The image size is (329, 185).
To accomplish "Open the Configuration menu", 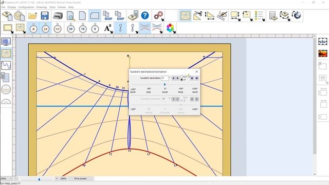I will (x=26, y=7).
